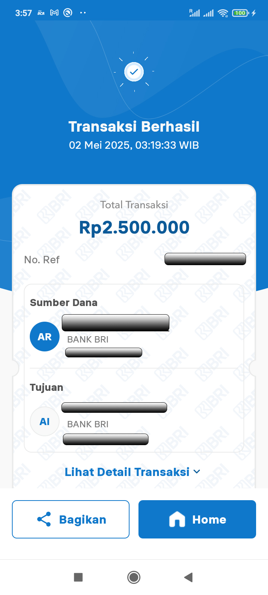Tap the Sumber Dana account name
The width and height of the screenshot is (268, 595).
tap(115, 322)
